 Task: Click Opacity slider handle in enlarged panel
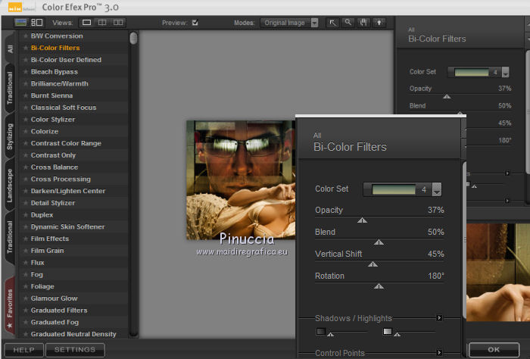(362, 220)
